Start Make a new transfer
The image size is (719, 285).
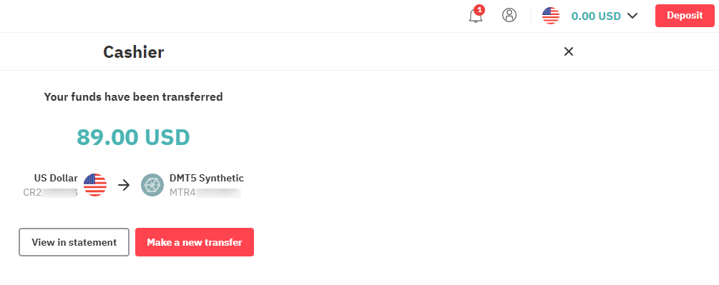[195, 242]
